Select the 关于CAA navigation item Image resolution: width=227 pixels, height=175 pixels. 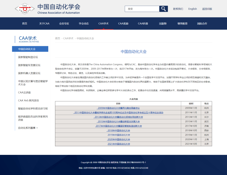click(x=44, y=24)
